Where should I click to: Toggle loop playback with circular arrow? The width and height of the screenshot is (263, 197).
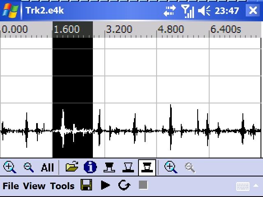(x=124, y=185)
